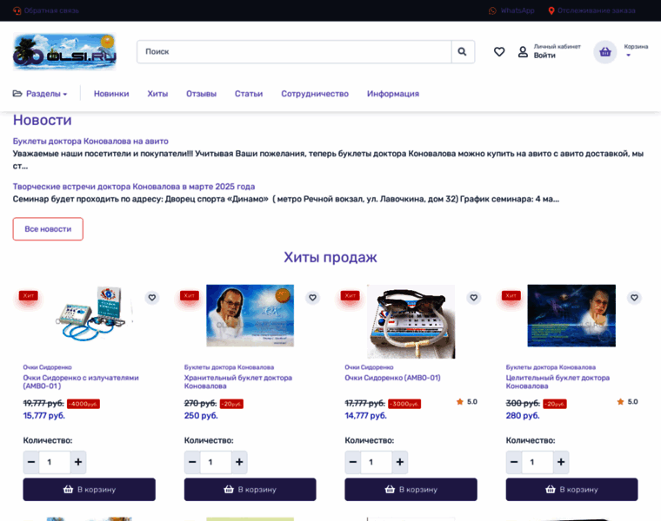Click the Все новости button
661x521 pixels.
48,229
